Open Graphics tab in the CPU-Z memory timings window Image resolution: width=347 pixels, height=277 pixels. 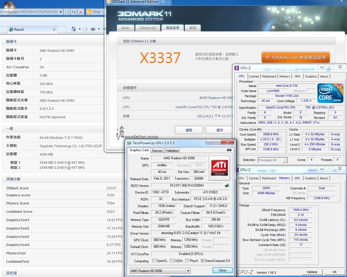click(x=311, y=178)
